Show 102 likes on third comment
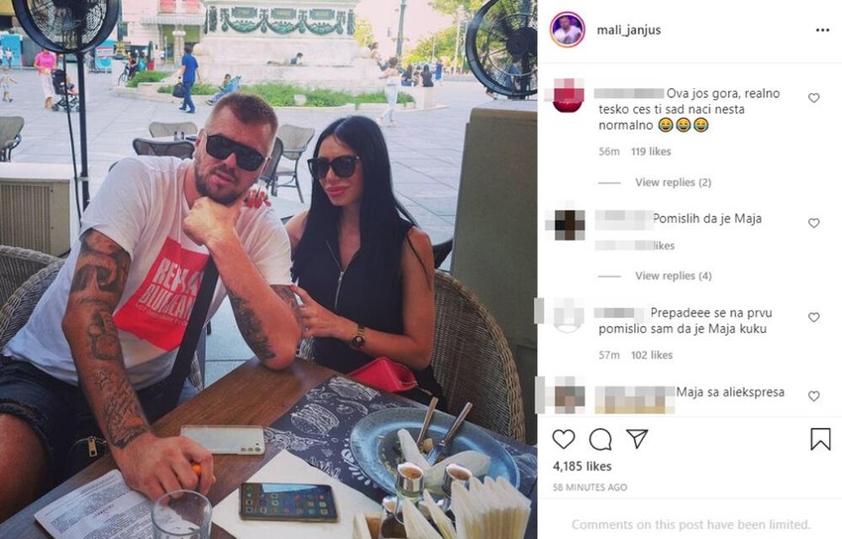This screenshot has height=539, width=842. pos(652,356)
